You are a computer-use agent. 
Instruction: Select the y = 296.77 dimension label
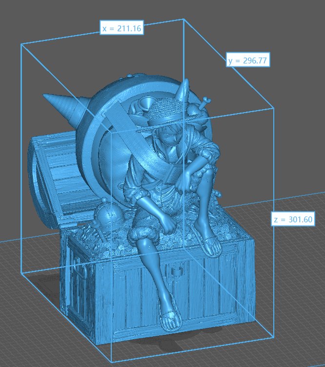click(x=248, y=60)
